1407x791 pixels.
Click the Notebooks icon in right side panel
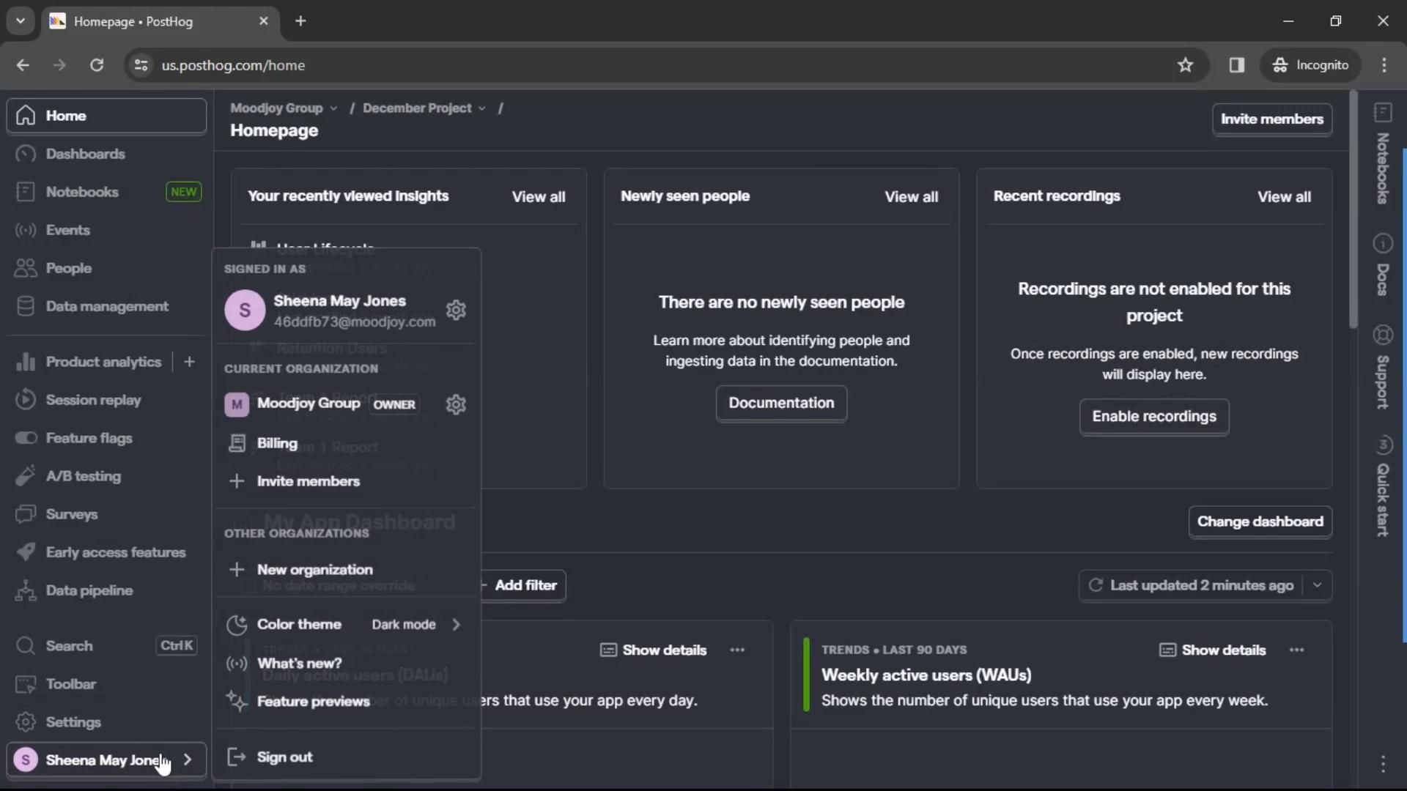[1383, 113]
